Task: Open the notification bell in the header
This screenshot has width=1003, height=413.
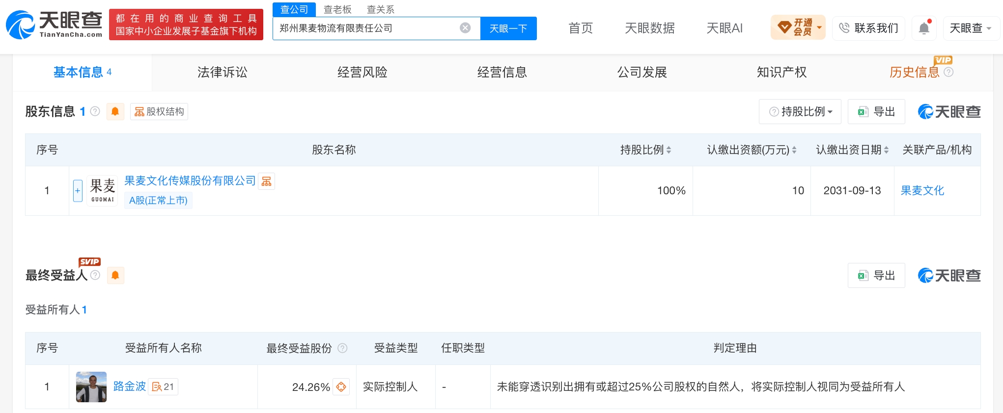Action: [924, 28]
